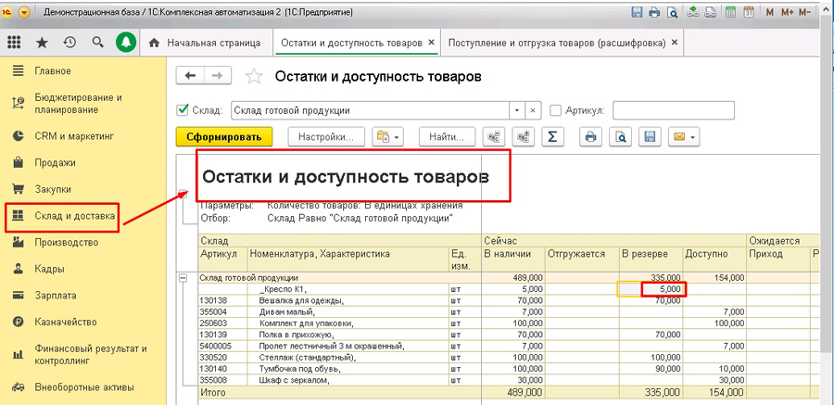Add form to favorites star
Screen dimensions: 834x405
pos(254,77)
